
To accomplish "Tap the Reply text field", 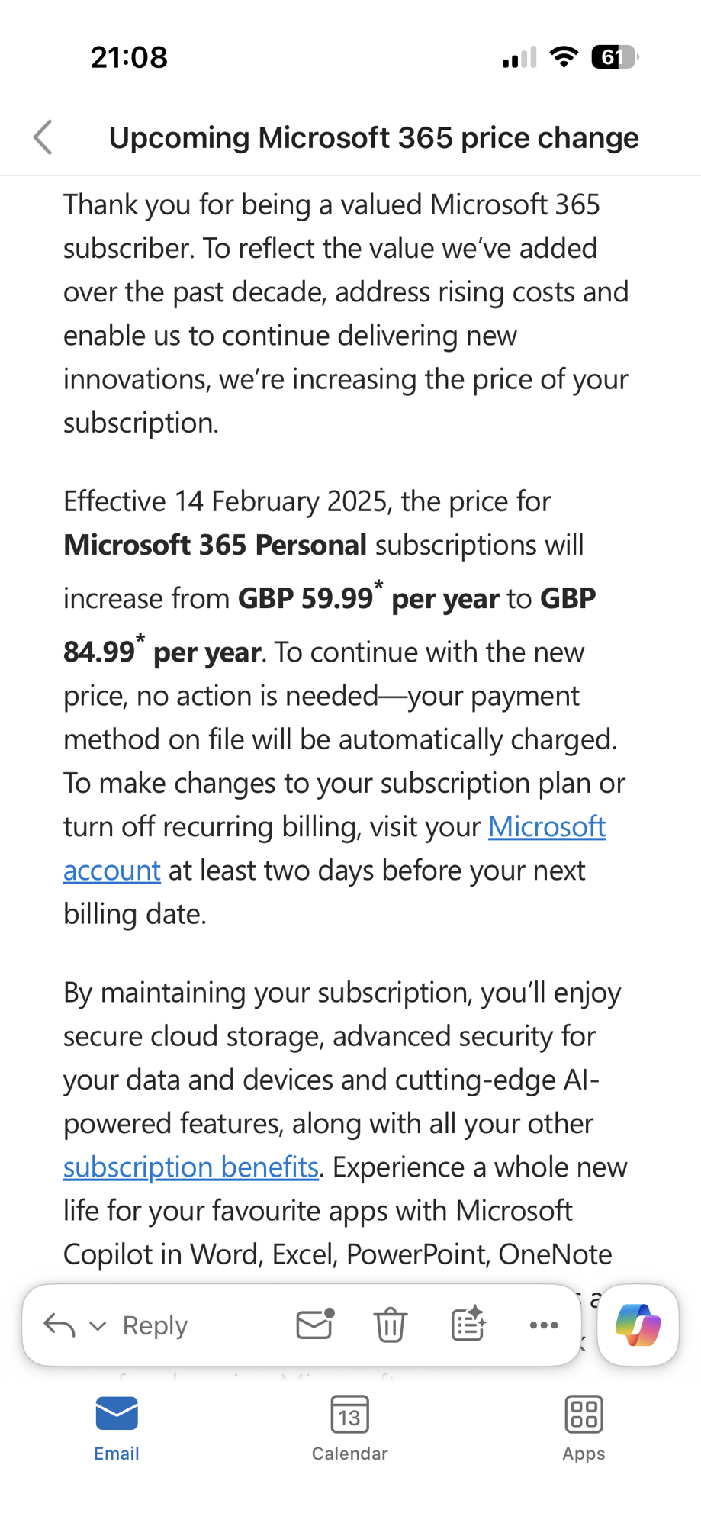I will pyautogui.click(x=156, y=1325).
